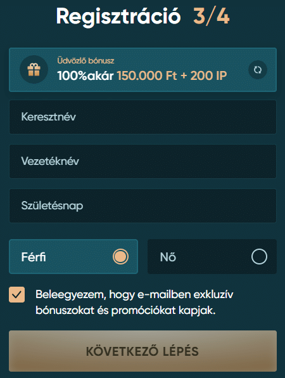Select the Nő radio circle
Viewport: 285px width, 378px height.
tap(259, 256)
